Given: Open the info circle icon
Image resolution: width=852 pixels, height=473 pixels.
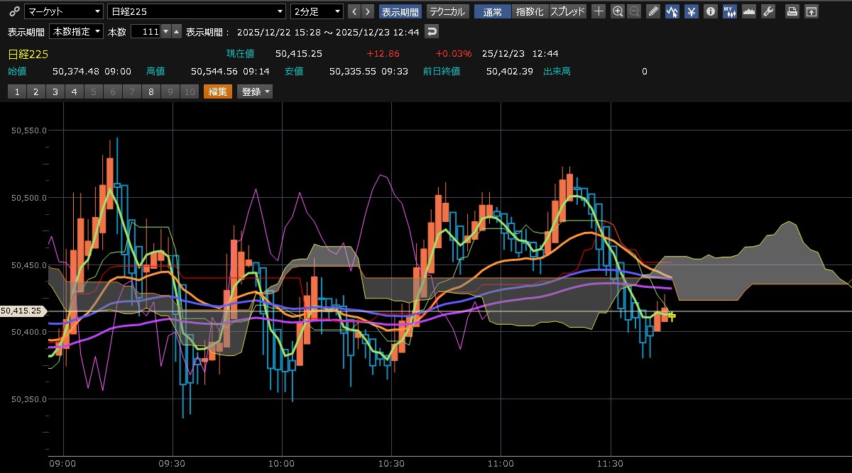Looking at the screenshot, I should [709, 11].
